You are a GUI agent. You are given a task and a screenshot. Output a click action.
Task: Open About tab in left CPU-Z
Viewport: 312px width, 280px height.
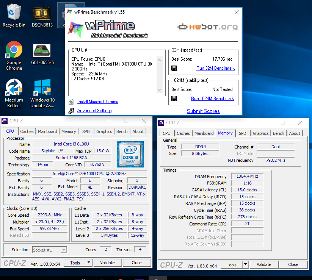click(x=138, y=131)
